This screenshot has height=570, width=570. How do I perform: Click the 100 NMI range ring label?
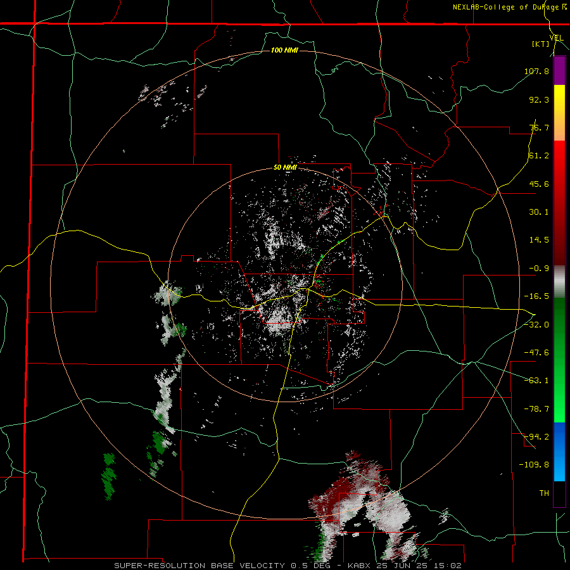point(284,50)
